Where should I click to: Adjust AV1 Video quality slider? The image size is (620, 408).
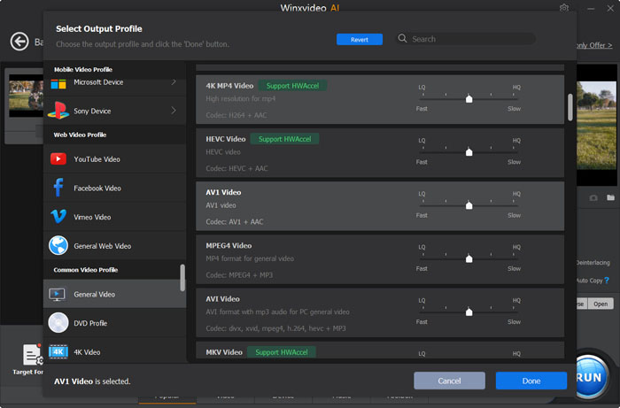tap(469, 205)
